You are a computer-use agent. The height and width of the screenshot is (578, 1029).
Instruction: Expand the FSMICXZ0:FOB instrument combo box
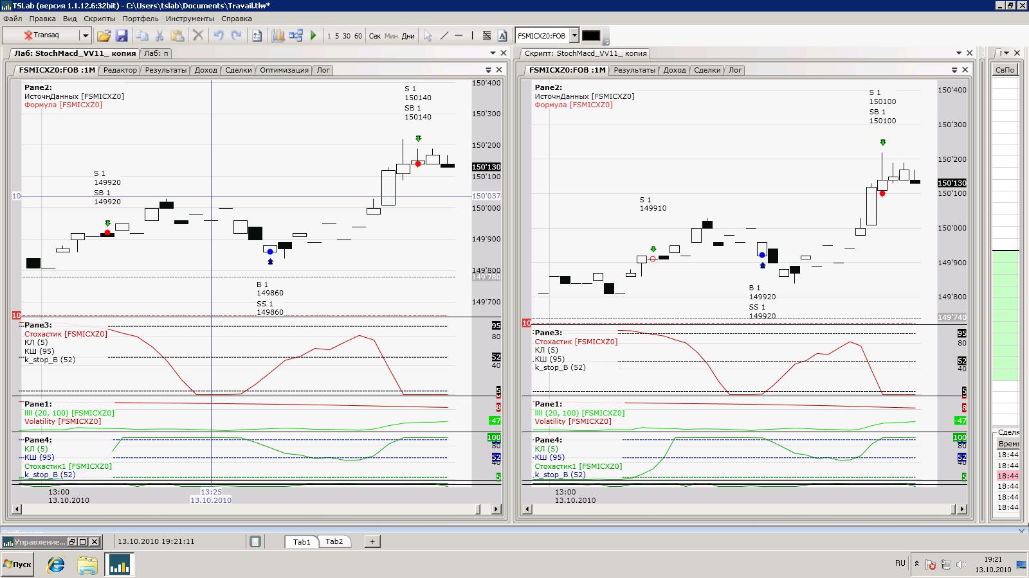[x=574, y=36]
